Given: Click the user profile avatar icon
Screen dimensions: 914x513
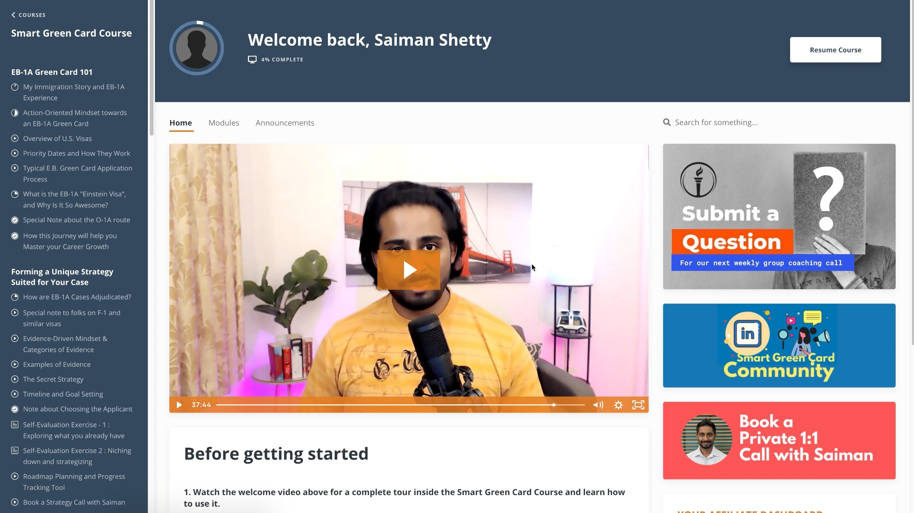Looking at the screenshot, I should pos(196,48).
